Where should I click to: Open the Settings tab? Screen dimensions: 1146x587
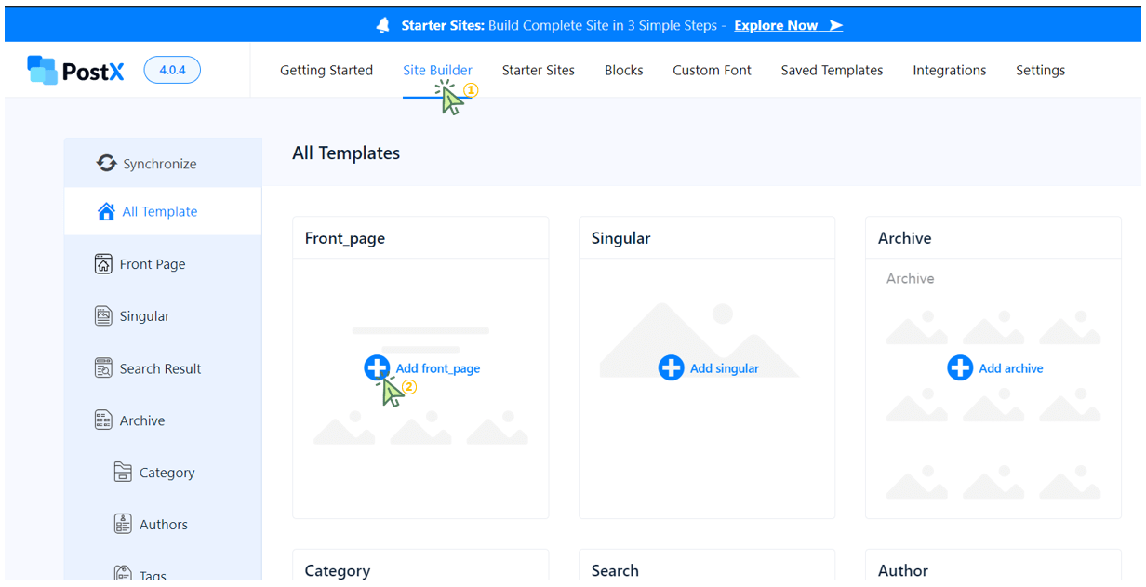coord(1041,70)
